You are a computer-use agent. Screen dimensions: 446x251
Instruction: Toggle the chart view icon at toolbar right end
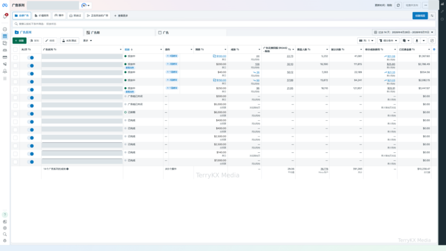(x=432, y=41)
